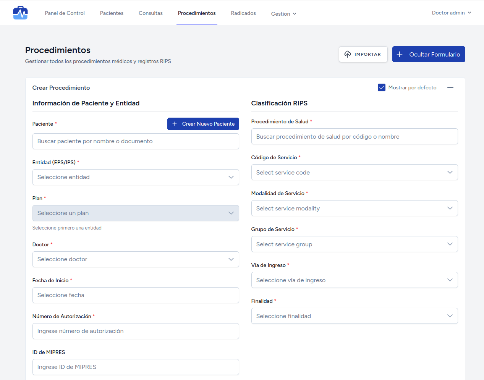Click the chevron arrow in Seleccione finalidad field
Image resolution: width=484 pixels, height=380 pixels.
tap(450, 316)
